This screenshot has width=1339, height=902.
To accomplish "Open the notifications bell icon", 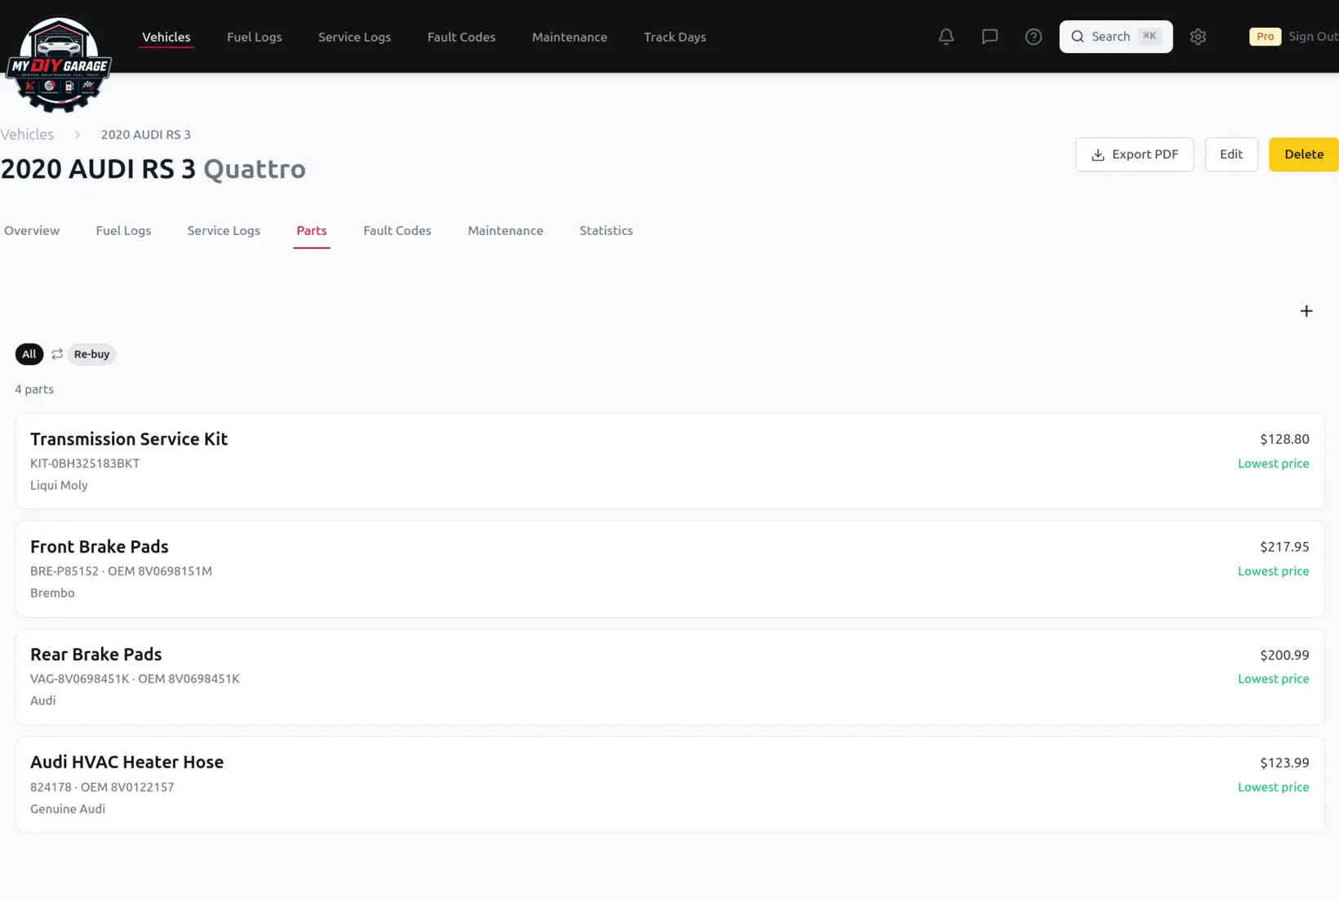I will pyautogui.click(x=945, y=37).
